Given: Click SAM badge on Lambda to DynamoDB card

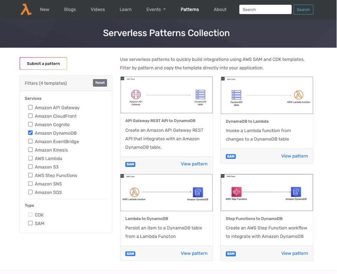Looking at the screenshot, I should click(x=130, y=254).
